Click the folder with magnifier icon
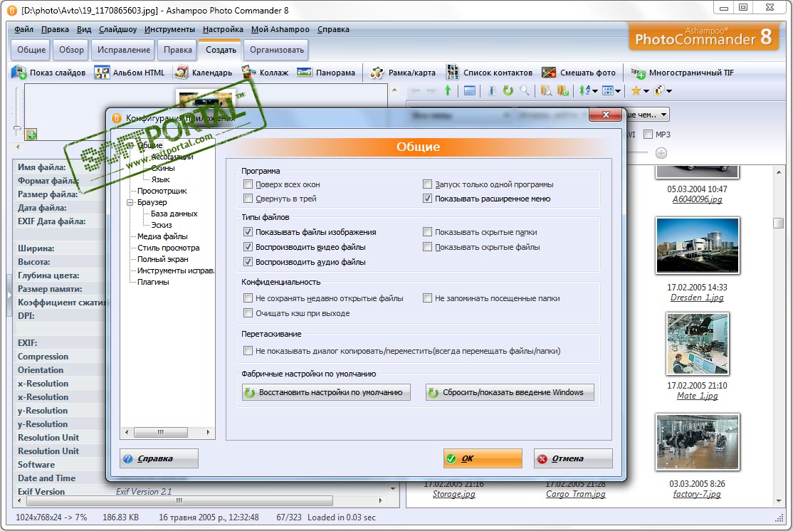 click(546, 90)
